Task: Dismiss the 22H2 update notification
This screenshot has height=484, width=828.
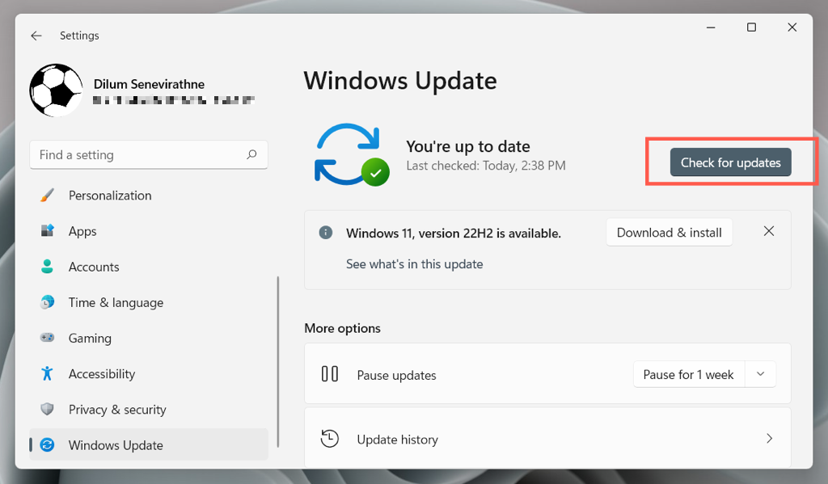Action: (x=769, y=231)
